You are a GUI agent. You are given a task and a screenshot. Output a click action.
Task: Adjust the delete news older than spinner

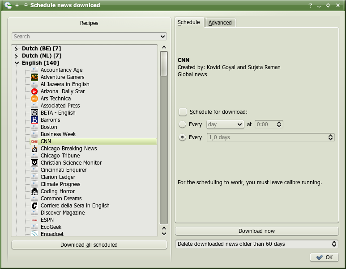point(334,244)
